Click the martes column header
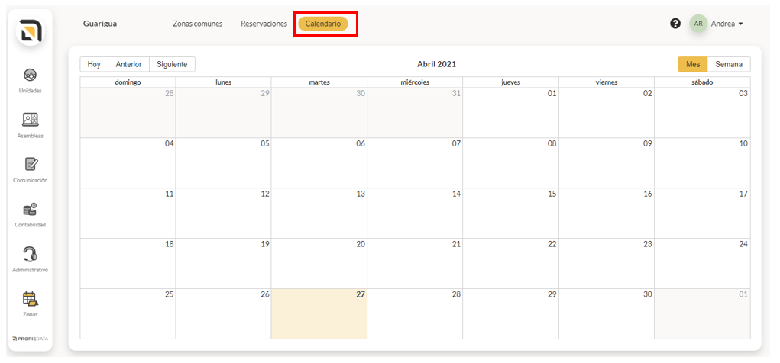This screenshot has width=780, height=363. coord(319,82)
